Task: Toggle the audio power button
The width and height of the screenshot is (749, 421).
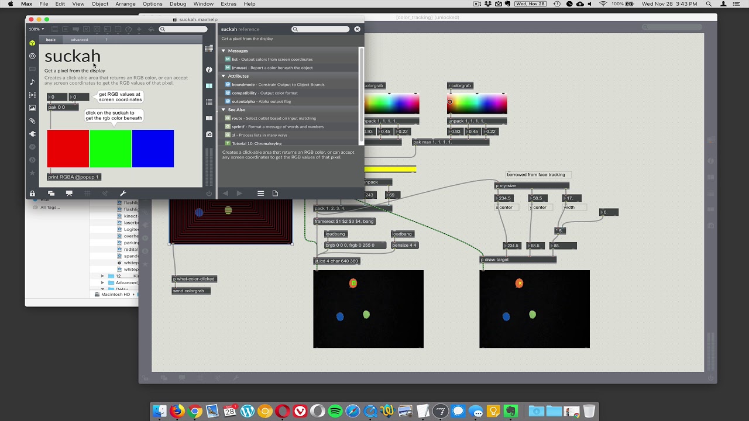Action: pos(209,194)
